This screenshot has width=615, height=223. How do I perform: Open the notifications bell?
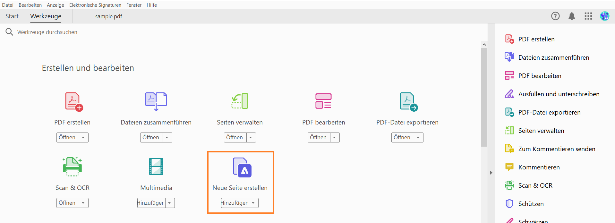coord(572,16)
